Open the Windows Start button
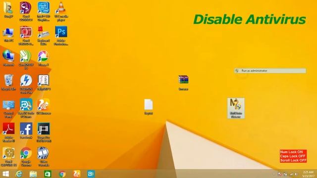 click(x=5, y=174)
